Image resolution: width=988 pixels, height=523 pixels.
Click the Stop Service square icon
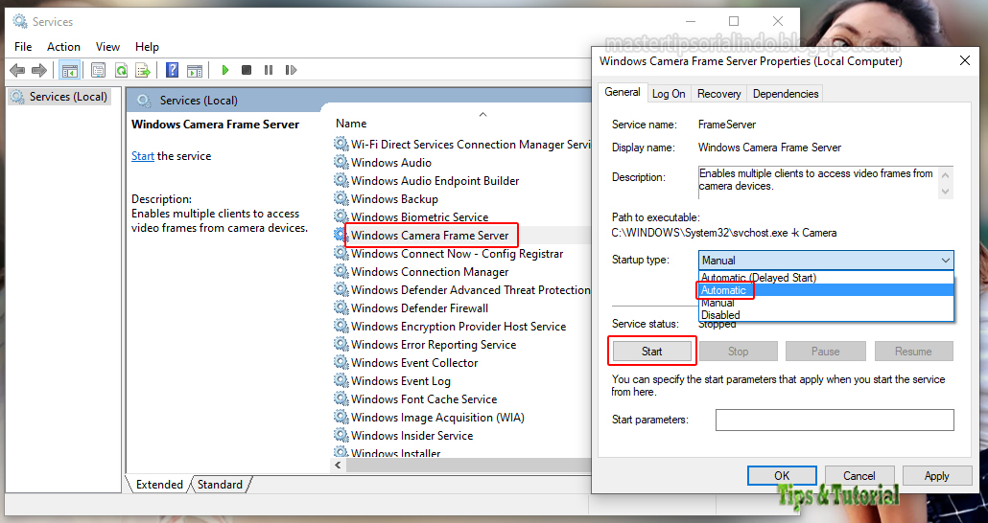click(247, 70)
